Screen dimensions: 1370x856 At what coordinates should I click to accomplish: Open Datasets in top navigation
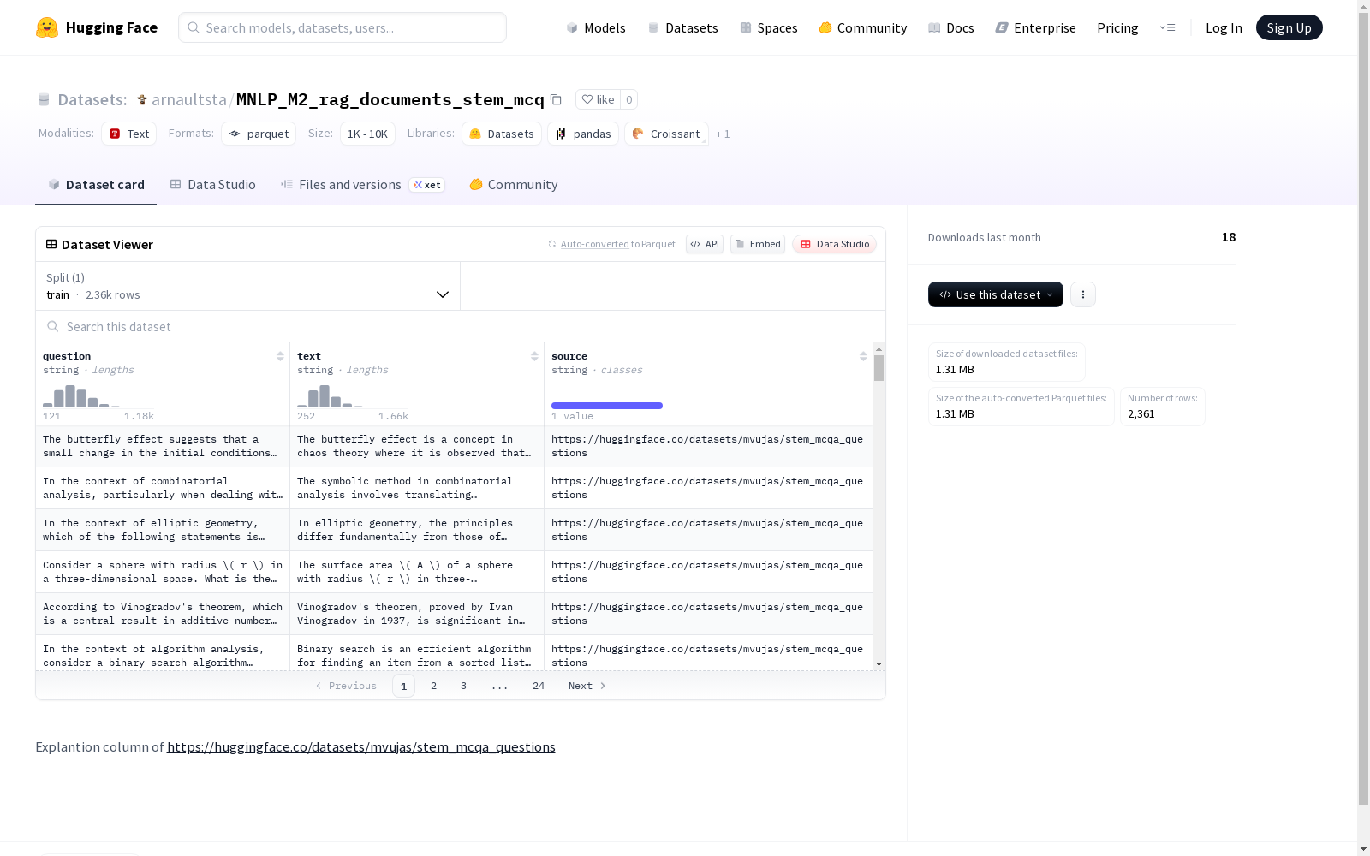pos(682,27)
